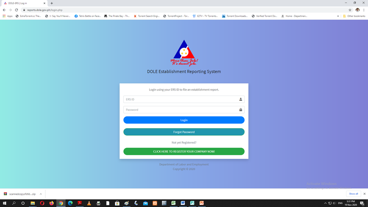Open the clock showing 5:31 PM
368x207 pixels.
click(351, 203)
